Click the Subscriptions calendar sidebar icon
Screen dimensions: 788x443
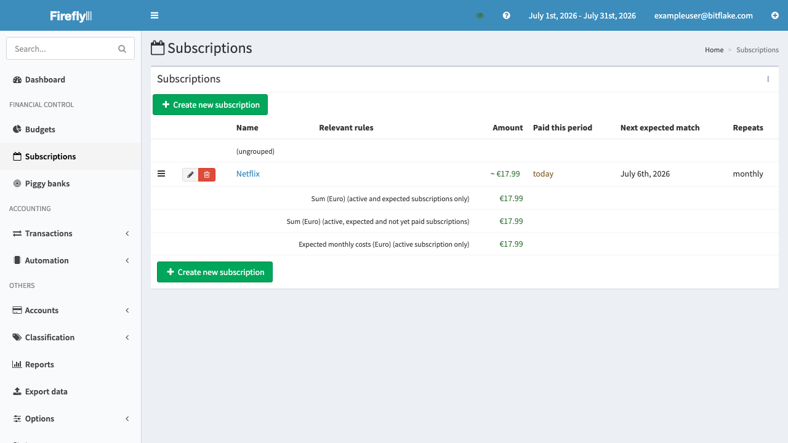click(17, 156)
